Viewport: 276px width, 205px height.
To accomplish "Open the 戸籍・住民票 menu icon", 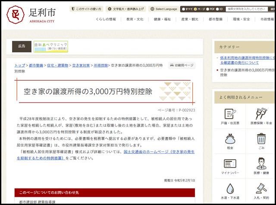I will (x=230, y=114).
